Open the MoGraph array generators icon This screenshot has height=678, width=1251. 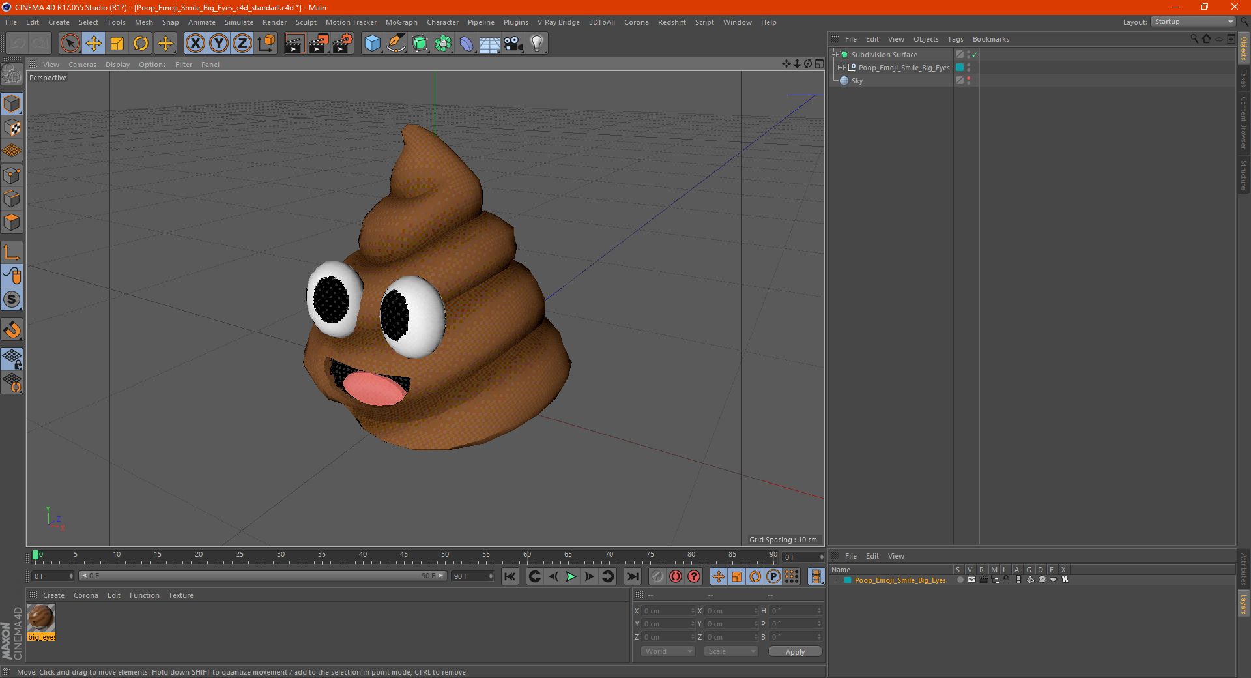[443, 44]
